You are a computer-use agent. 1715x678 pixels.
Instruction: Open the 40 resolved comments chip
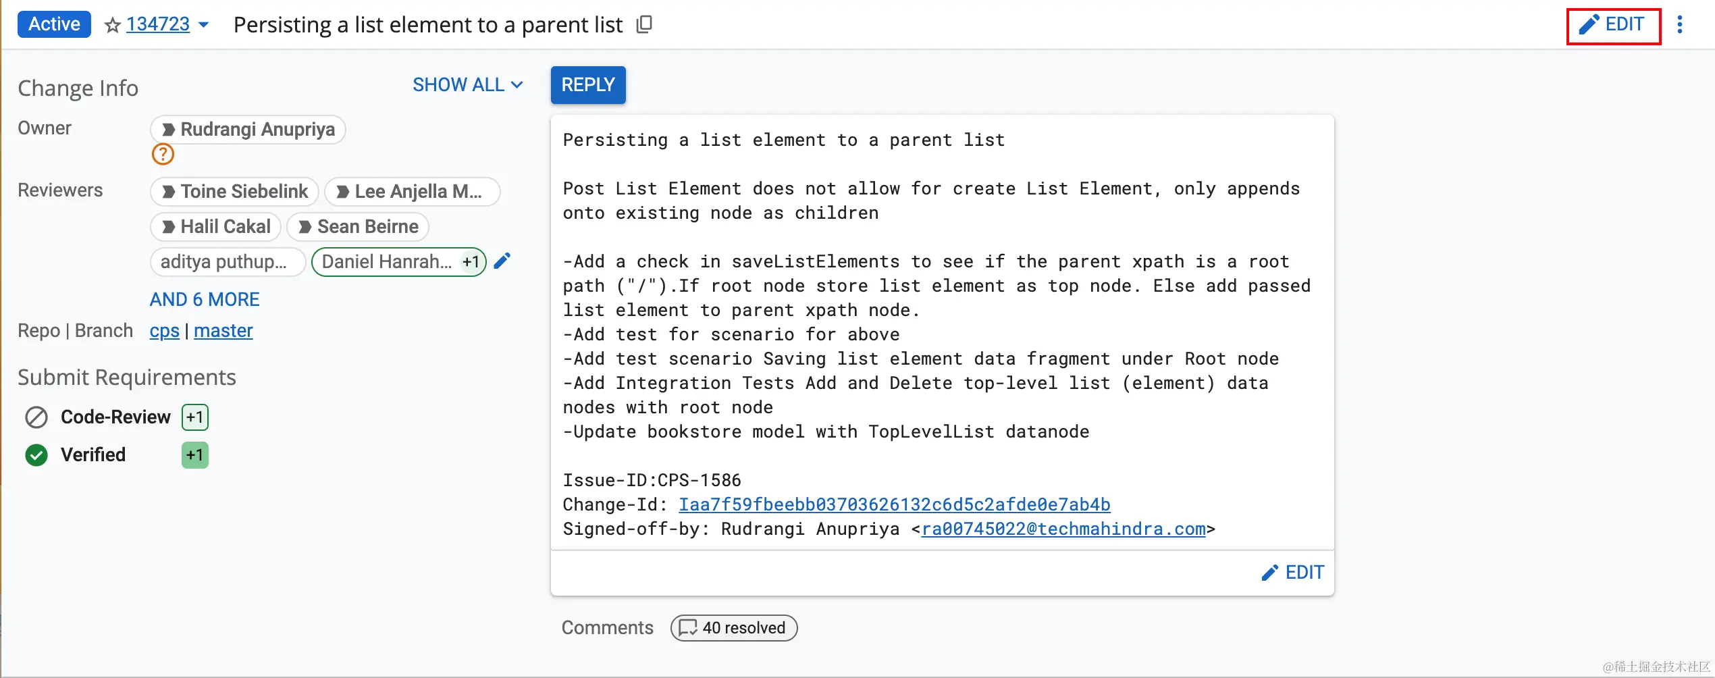point(734,628)
